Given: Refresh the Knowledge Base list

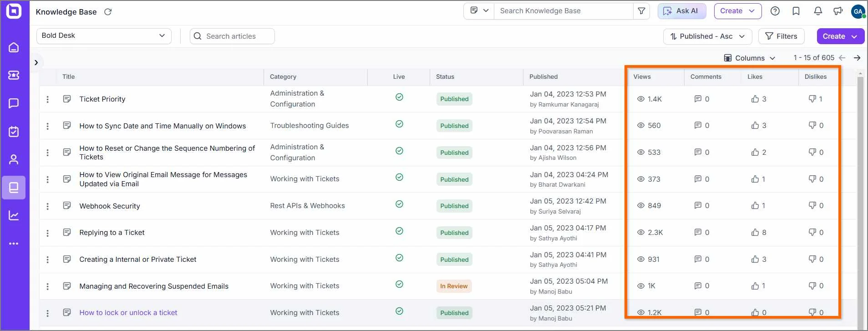Looking at the screenshot, I should point(108,12).
